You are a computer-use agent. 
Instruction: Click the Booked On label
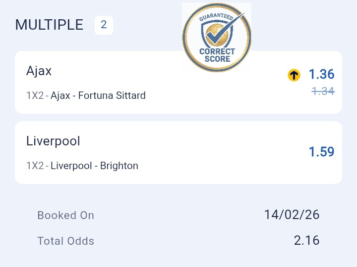[65, 215]
